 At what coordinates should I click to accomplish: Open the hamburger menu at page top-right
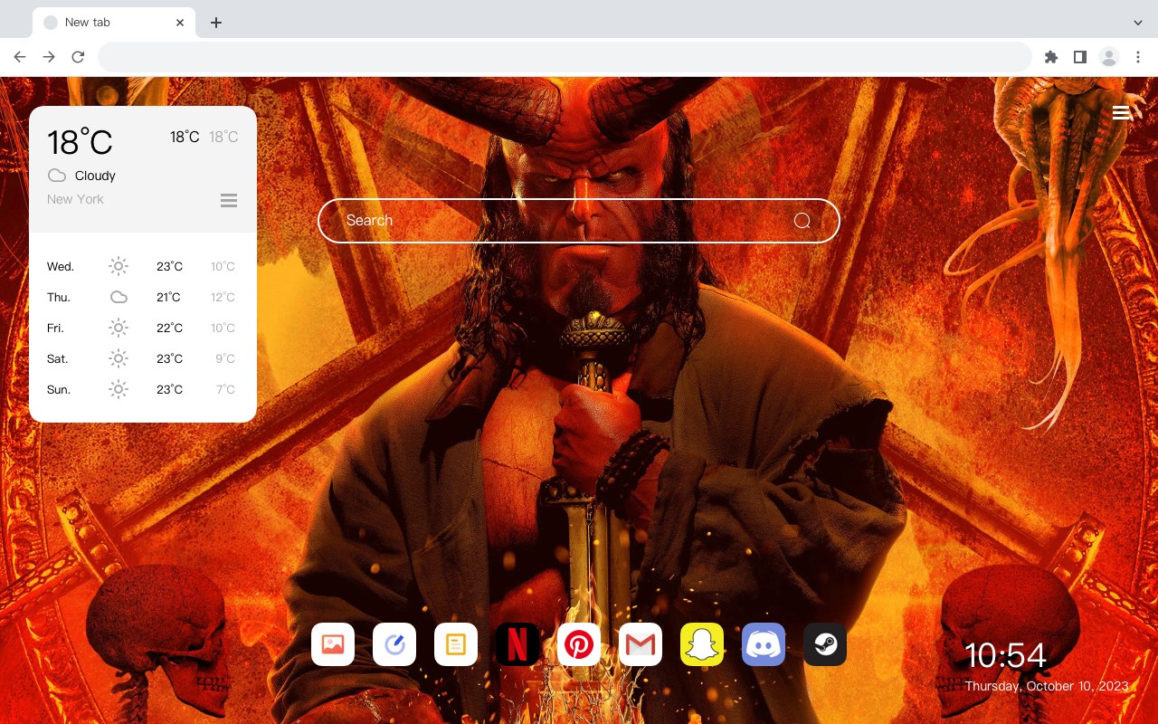tap(1121, 112)
